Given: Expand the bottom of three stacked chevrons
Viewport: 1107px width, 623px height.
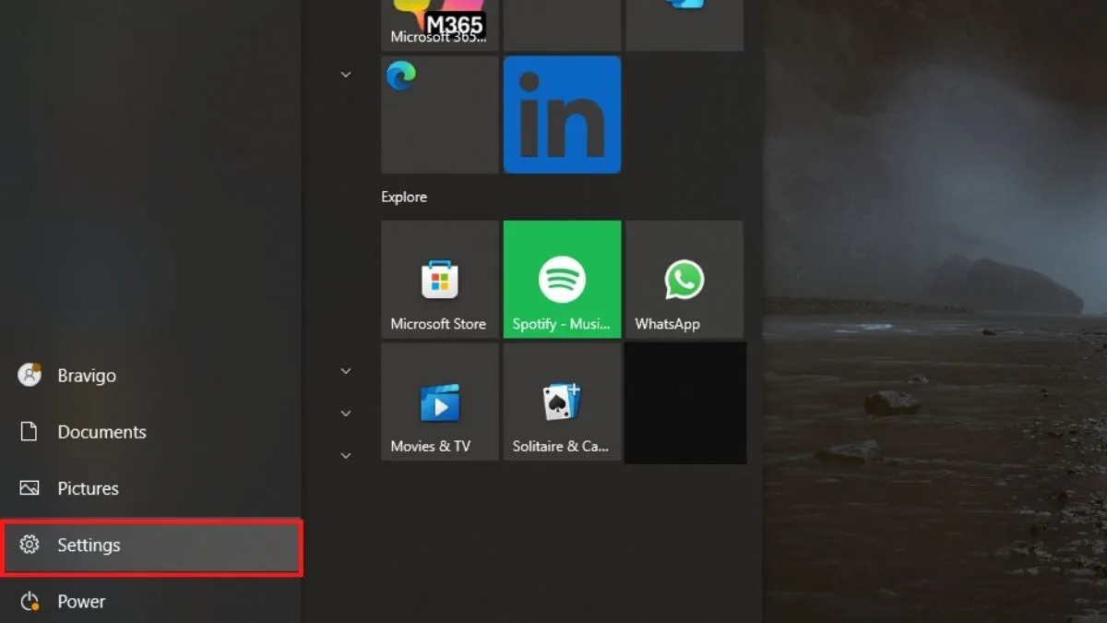Looking at the screenshot, I should [346, 456].
